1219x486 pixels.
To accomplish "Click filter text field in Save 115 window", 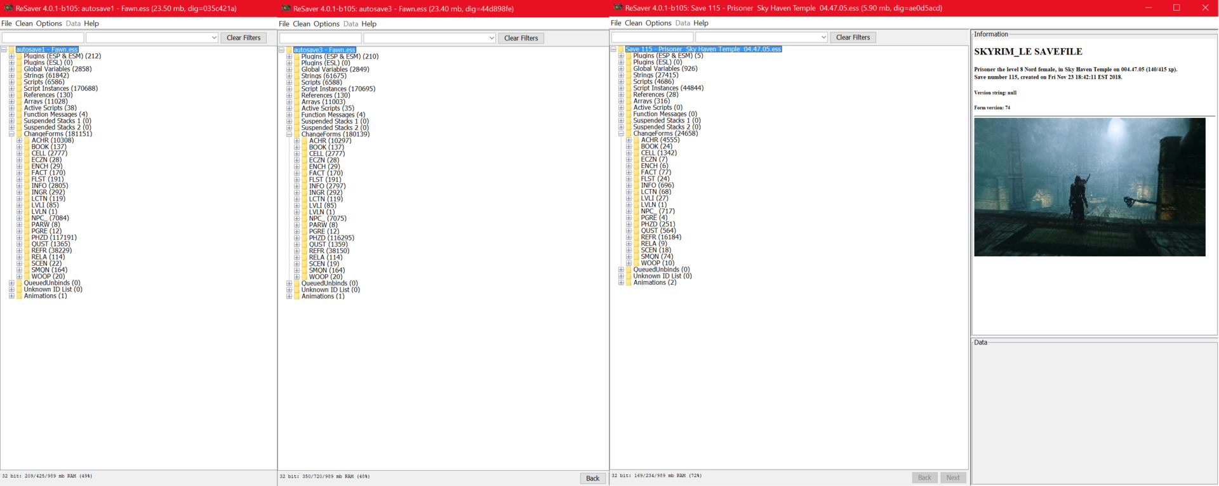I will (653, 37).
